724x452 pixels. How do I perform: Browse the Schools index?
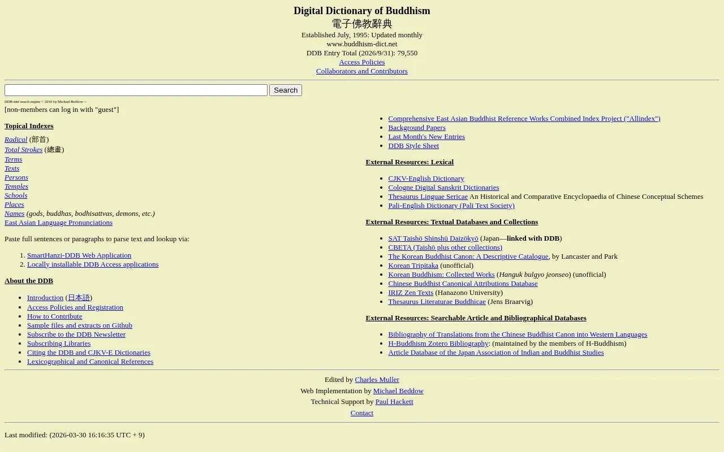pyautogui.click(x=16, y=195)
